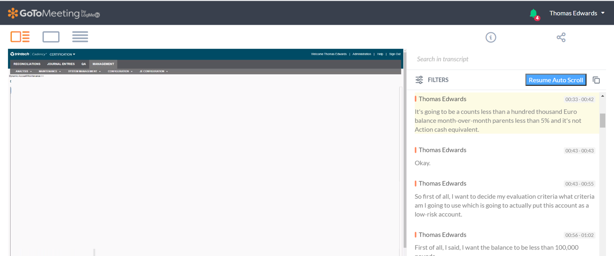Select the highlighted 'hundred thousand Euro' transcript text

pyautogui.click(x=544, y=112)
